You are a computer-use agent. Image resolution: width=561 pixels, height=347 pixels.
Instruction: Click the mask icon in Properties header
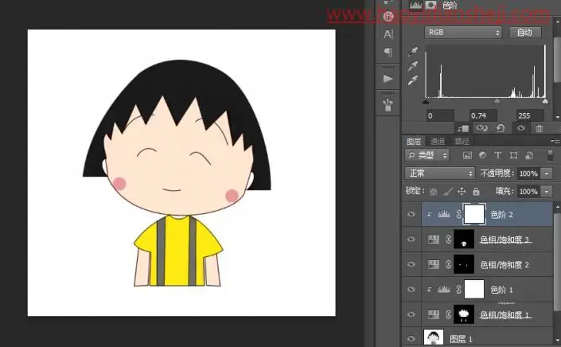(x=430, y=5)
